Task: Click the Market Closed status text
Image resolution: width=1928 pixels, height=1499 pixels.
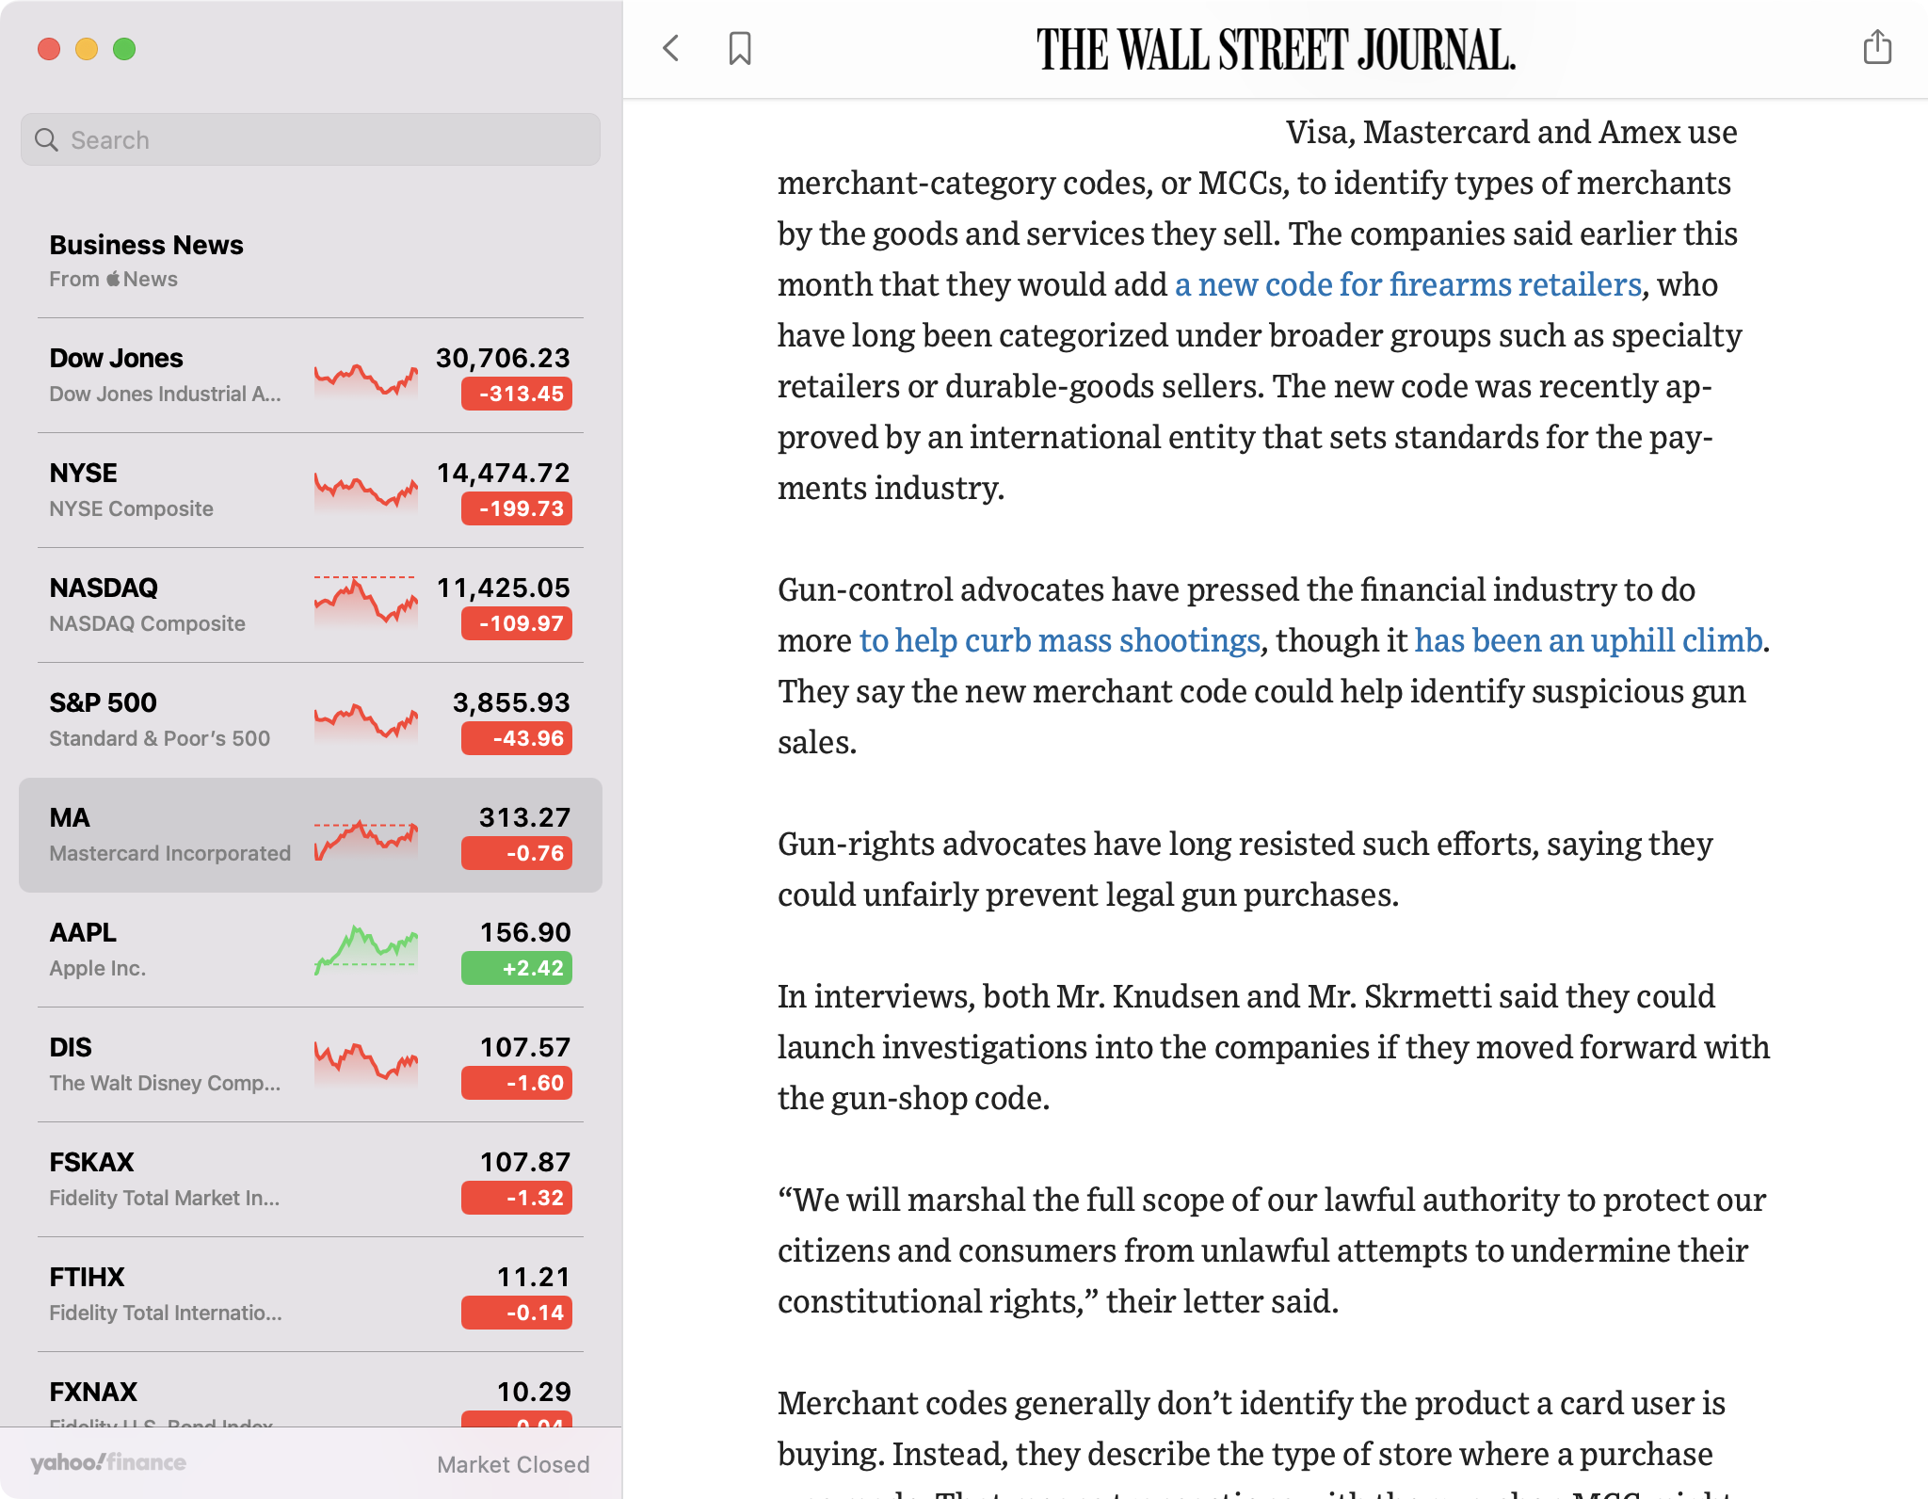Action: coord(513,1464)
